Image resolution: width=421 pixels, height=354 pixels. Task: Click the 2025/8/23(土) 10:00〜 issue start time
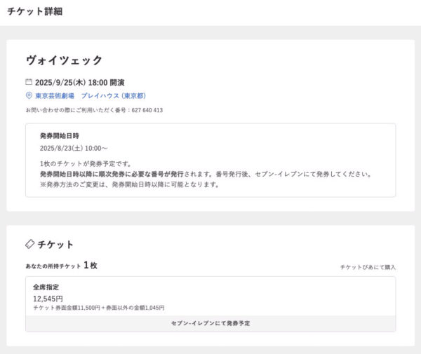(74, 149)
